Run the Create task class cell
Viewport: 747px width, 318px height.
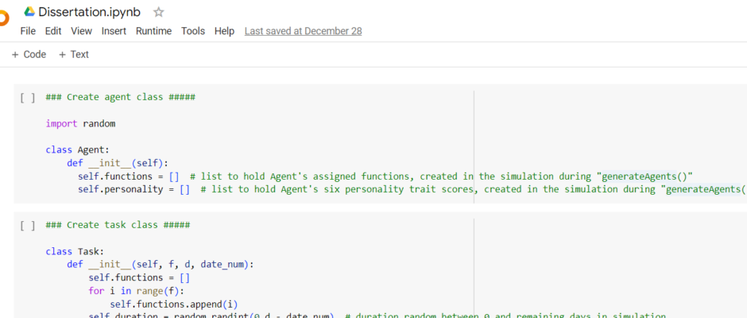[27, 226]
